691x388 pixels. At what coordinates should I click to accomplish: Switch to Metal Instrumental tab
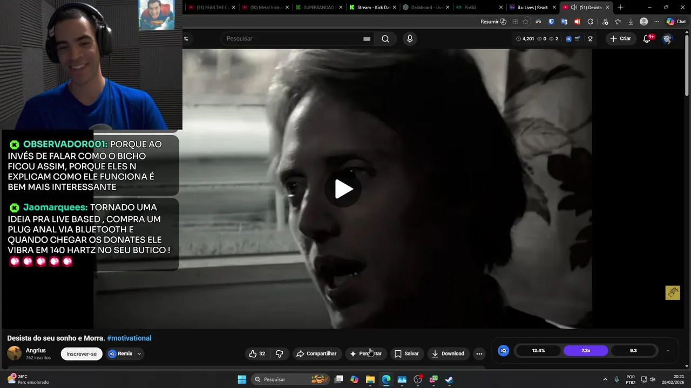pos(266,8)
